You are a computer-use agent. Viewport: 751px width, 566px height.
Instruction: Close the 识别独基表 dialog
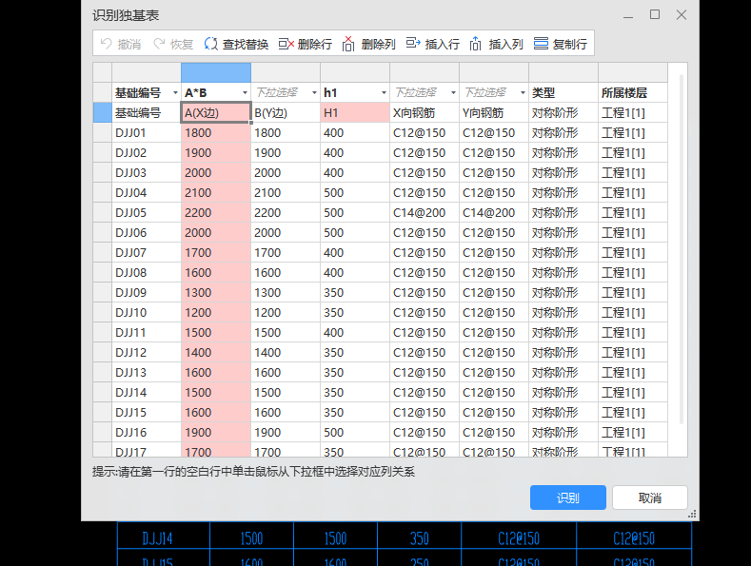click(682, 15)
